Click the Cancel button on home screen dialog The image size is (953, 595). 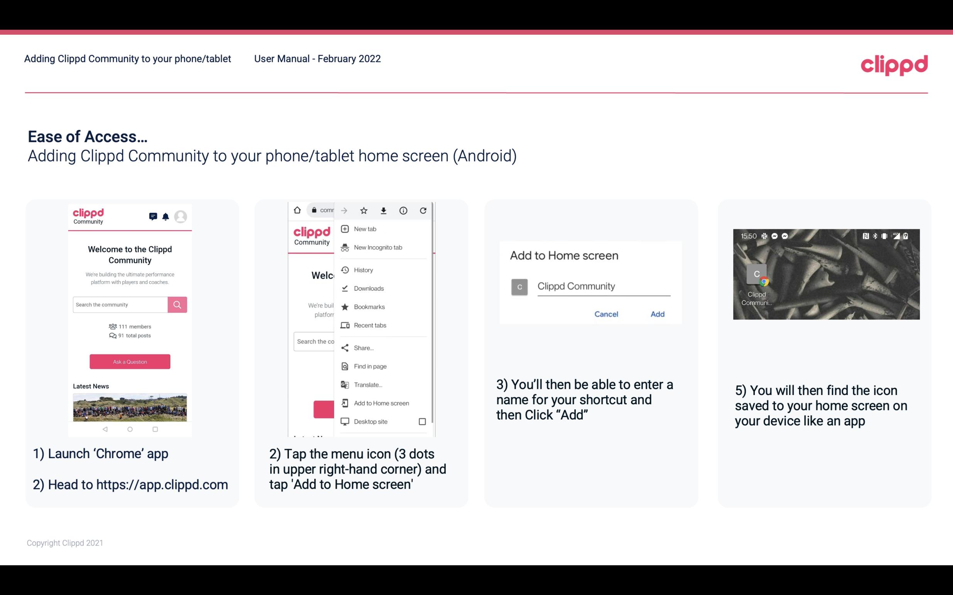pos(606,314)
